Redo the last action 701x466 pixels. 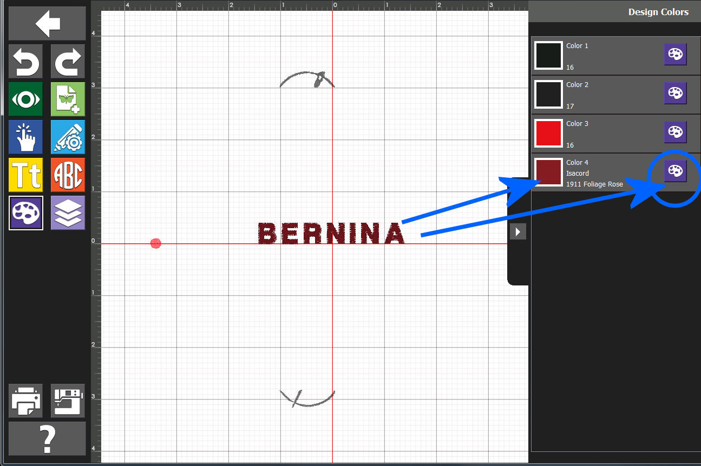[68, 62]
